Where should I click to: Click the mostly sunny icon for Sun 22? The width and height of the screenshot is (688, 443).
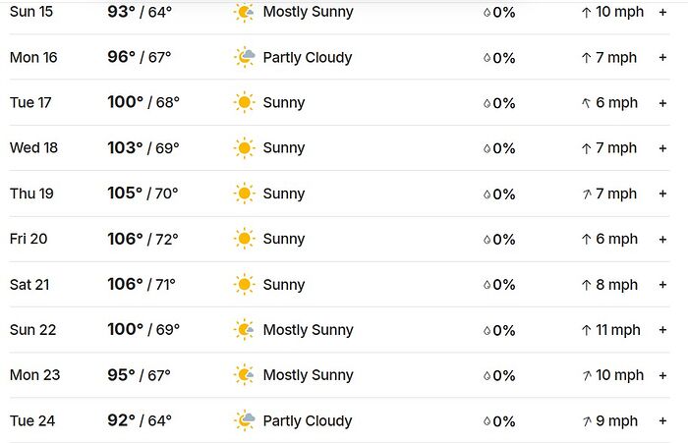tap(244, 330)
